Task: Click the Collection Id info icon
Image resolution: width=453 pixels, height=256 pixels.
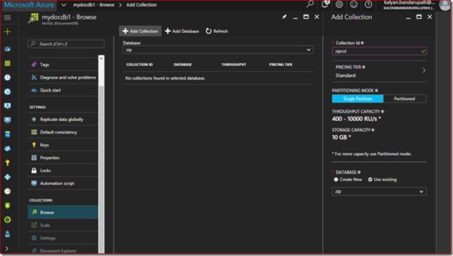Action: [x=362, y=43]
